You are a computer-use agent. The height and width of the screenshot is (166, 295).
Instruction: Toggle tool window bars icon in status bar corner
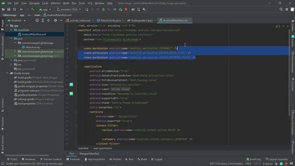pyautogui.click(x=2, y=164)
